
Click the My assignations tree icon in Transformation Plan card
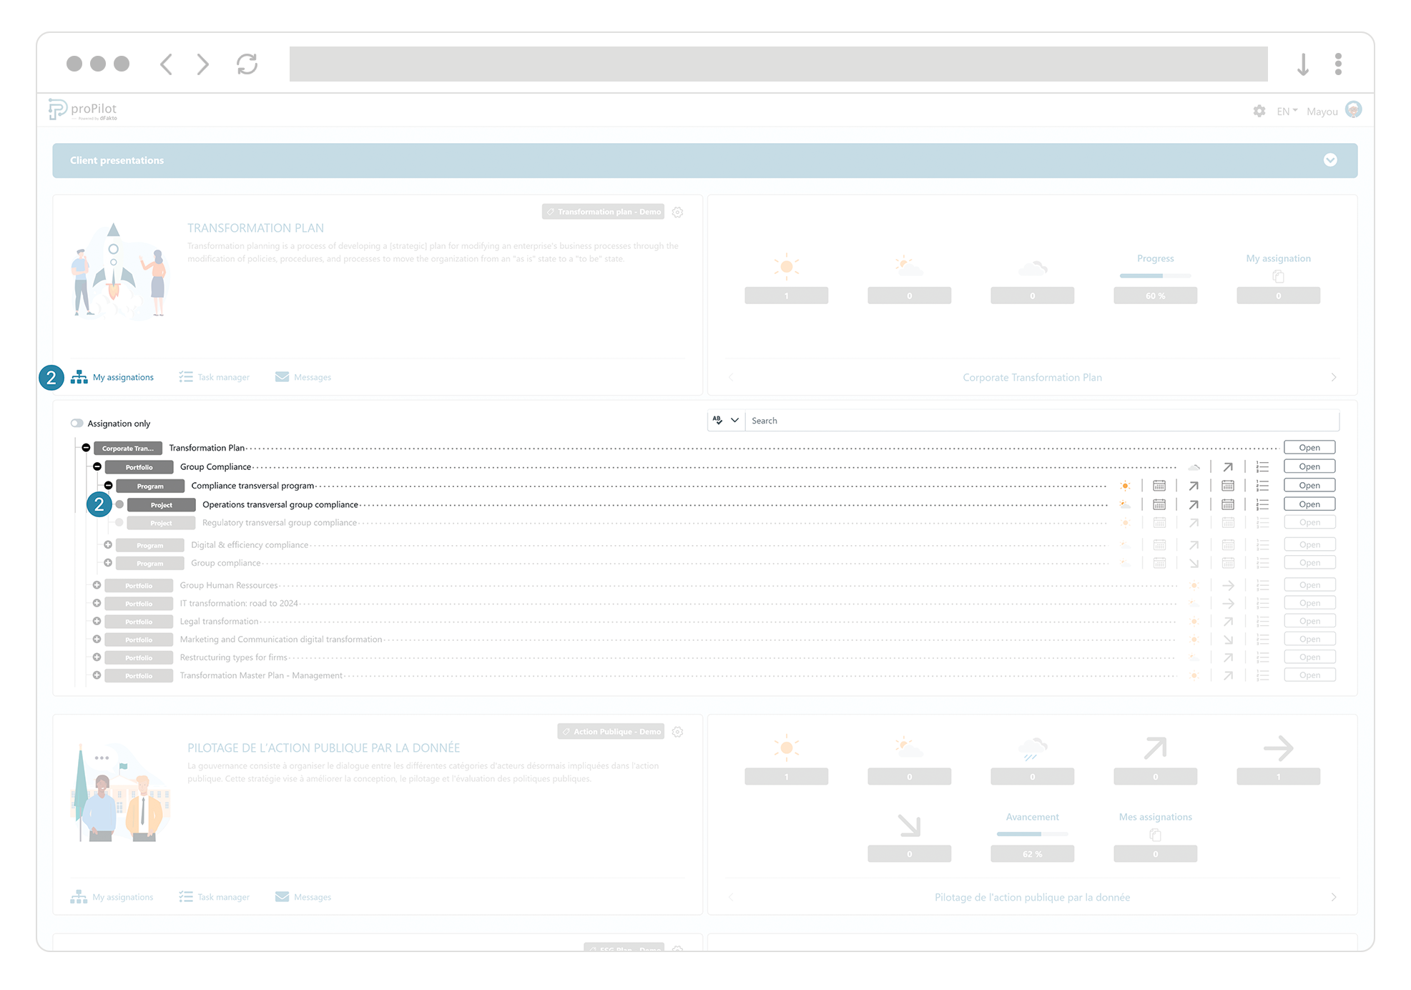(x=79, y=377)
